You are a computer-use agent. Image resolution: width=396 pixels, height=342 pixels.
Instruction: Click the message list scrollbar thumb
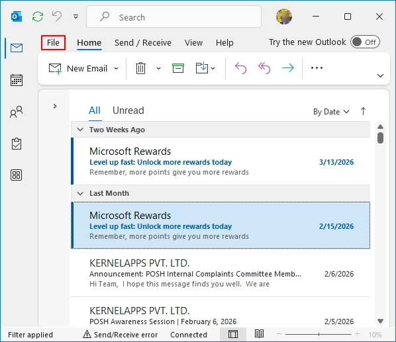pos(380,138)
